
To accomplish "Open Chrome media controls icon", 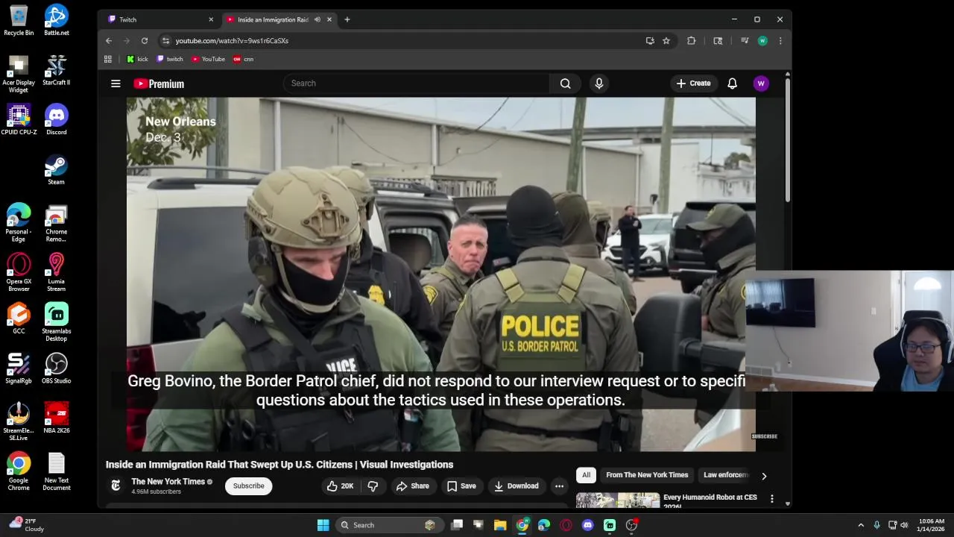I will pos(745,41).
